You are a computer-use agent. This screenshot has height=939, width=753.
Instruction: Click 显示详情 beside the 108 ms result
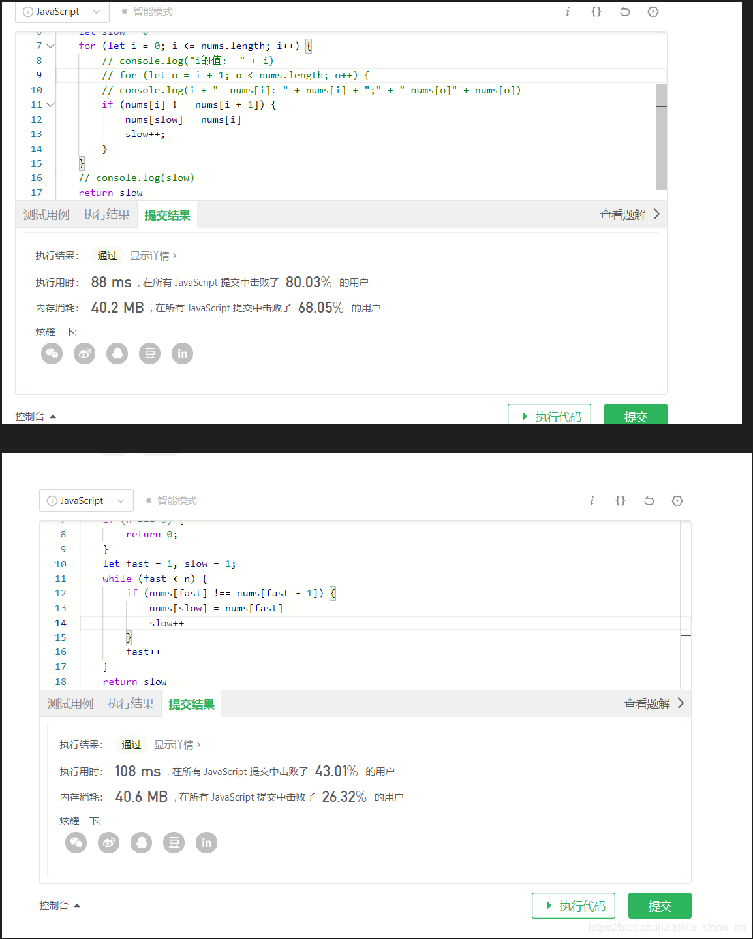tap(177, 745)
